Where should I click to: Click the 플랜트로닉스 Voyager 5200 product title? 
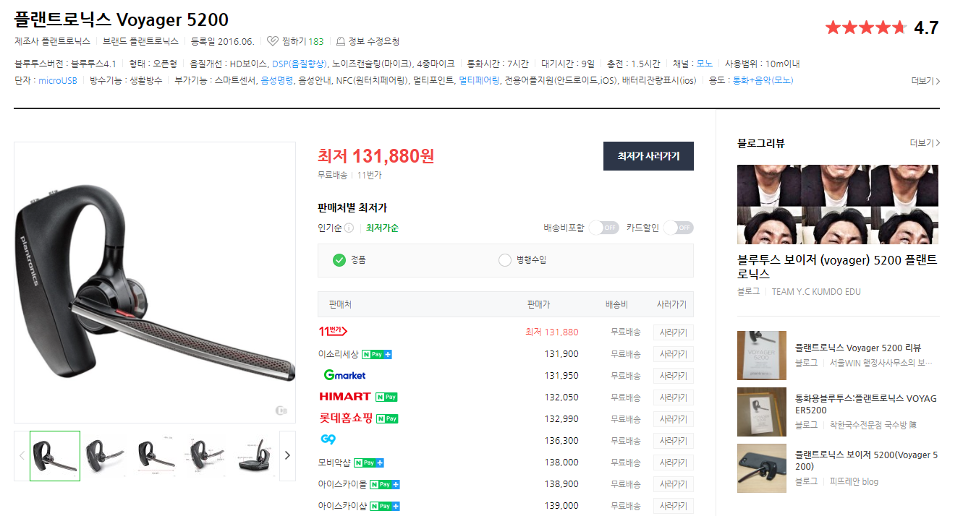(x=121, y=20)
